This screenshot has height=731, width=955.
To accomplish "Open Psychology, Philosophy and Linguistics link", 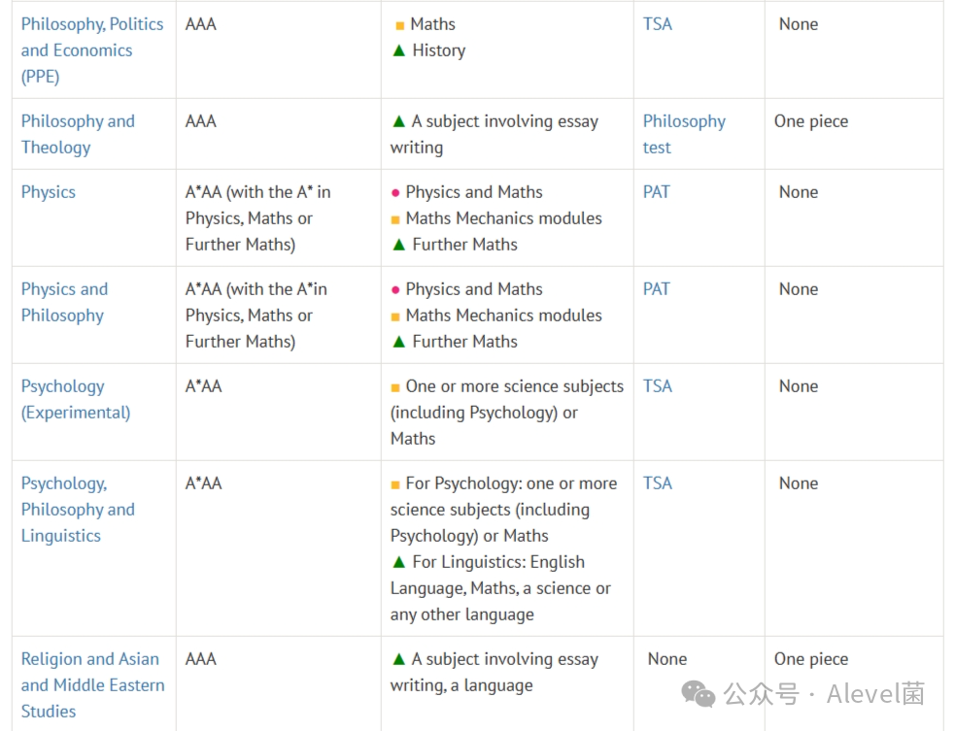I will click(x=78, y=510).
